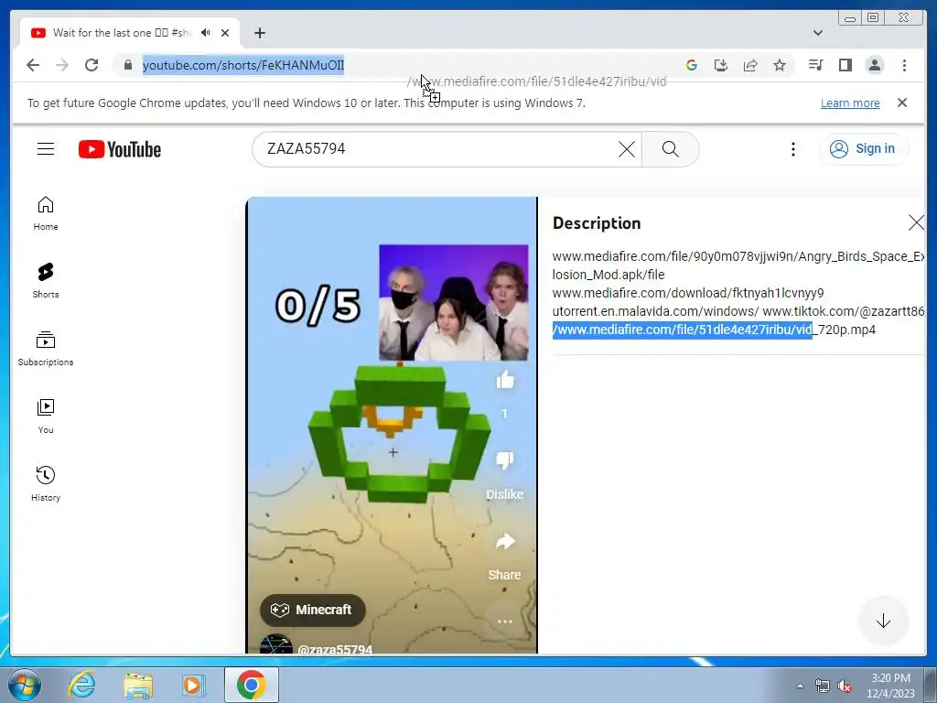Install the page as app icon
937x703 pixels.
pyautogui.click(x=721, y=65)
